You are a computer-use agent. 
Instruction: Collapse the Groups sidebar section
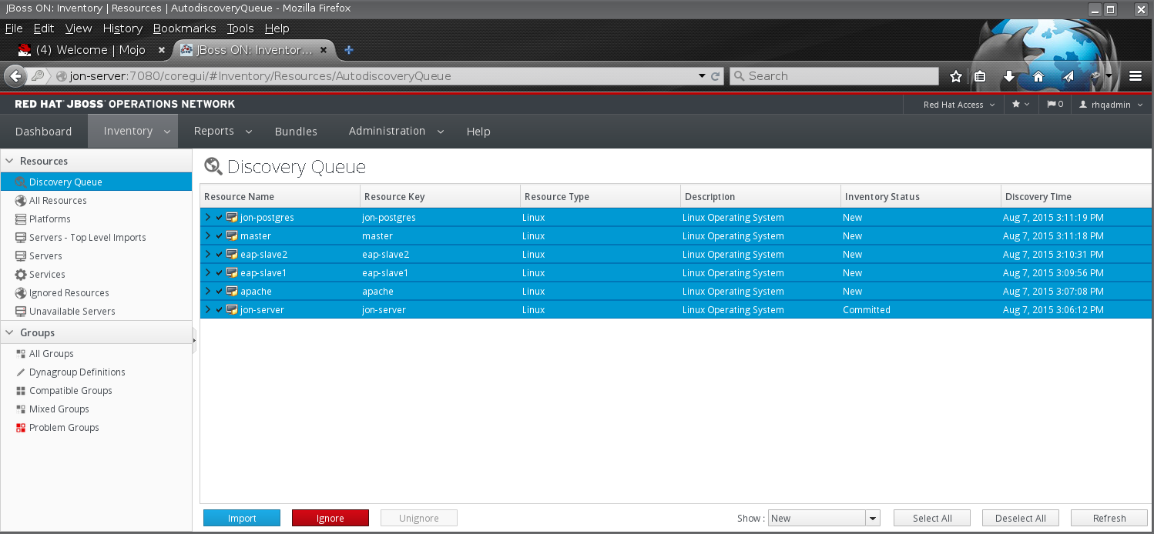tap(10, 333)
